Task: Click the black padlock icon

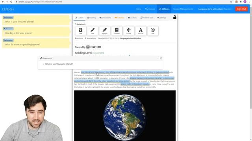Action: [175, 17]
